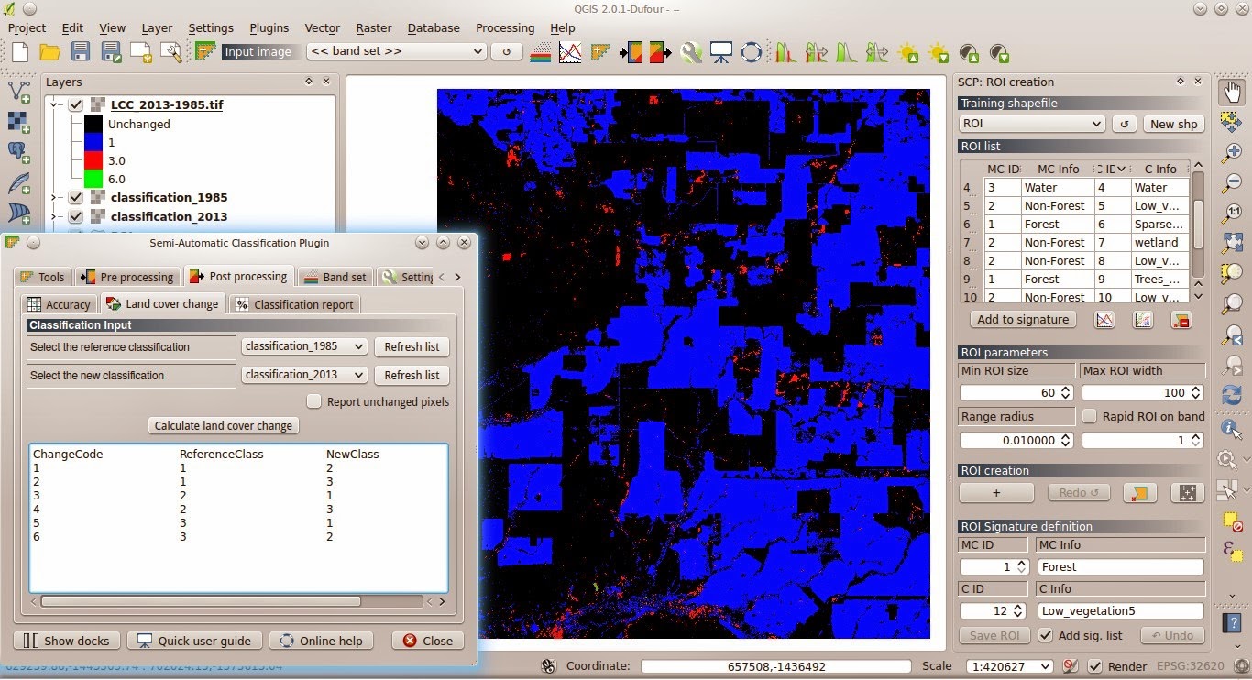The image size is (1252, 680).
Task: Enable Report unchanged pixels
Action: pos(313,401)
